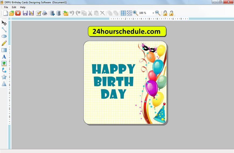The width and height of the screenshot is (234, 153).
Task: Click the database icon with blue plus
Action: point(52,13)
